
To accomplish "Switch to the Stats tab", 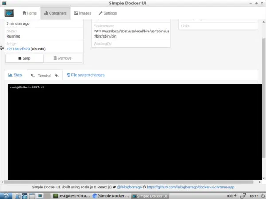I will click(16, 75).
